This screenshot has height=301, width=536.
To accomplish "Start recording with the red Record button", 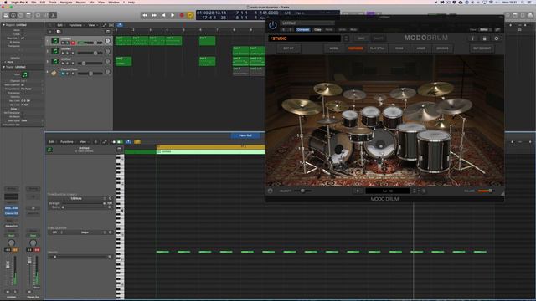I will point(182,15).
